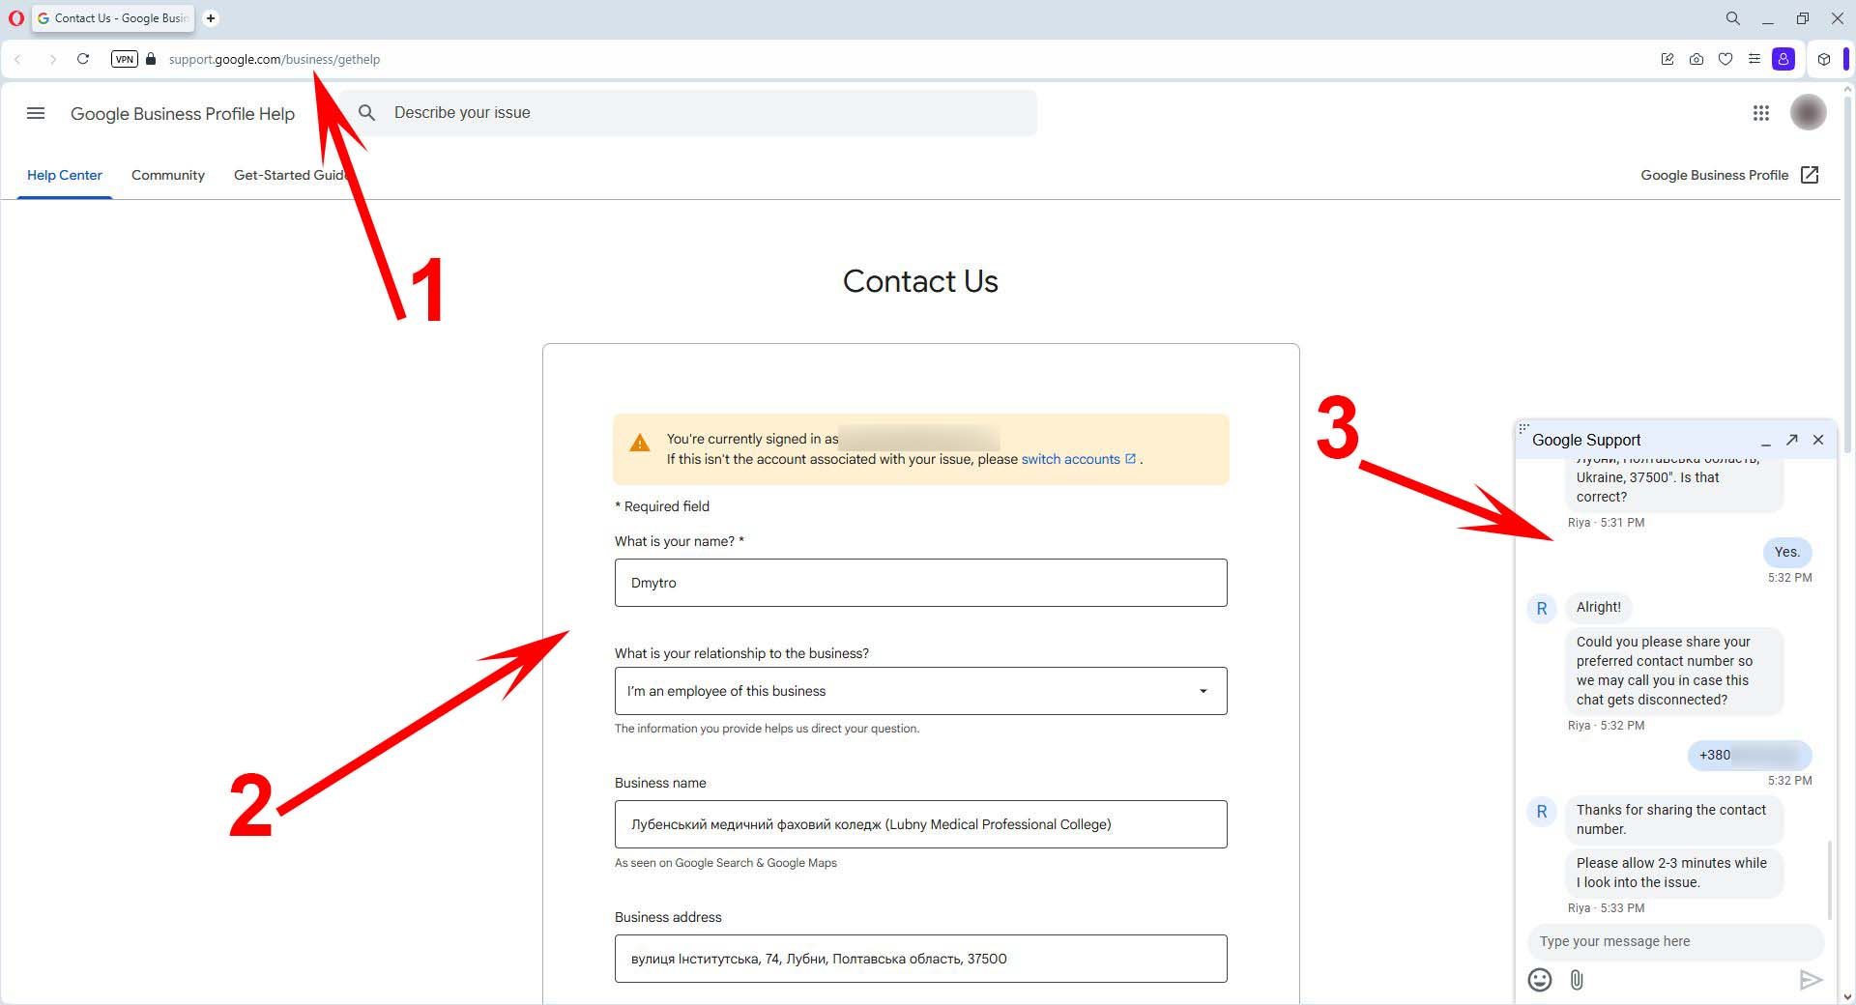Click the chat conversation scrollbar
The image size is (1856, 1005).
point(1829,879)
